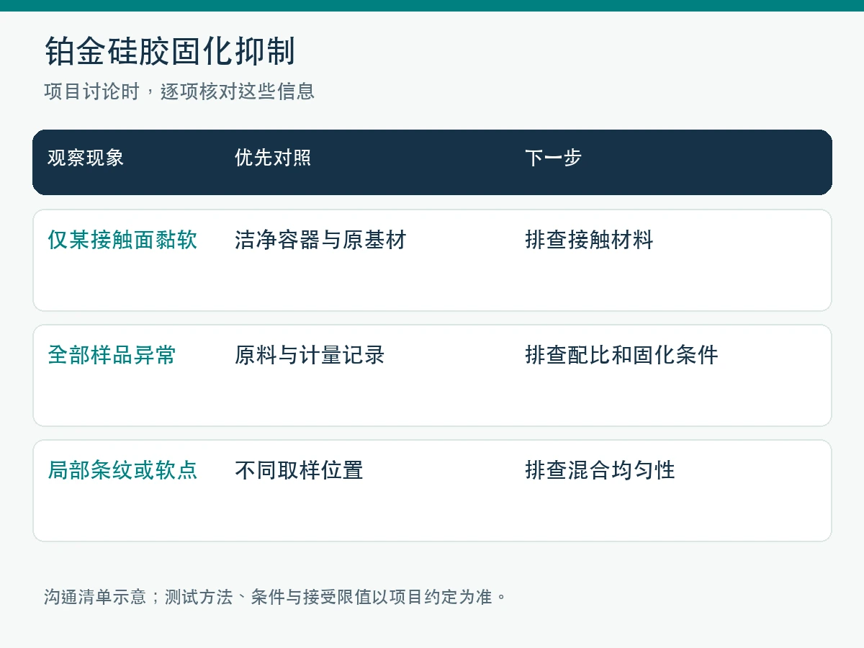Click the title 铂金硅胶固化抑制
The image size is (864, 648).
170,52
